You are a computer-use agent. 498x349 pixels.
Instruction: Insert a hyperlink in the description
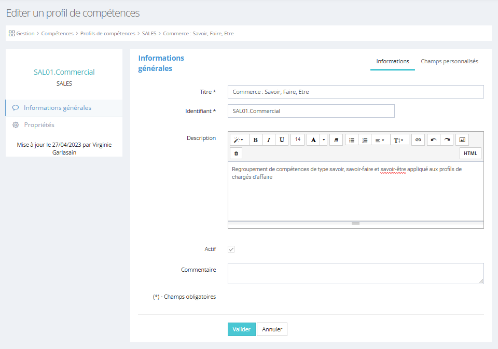(418, 140)
